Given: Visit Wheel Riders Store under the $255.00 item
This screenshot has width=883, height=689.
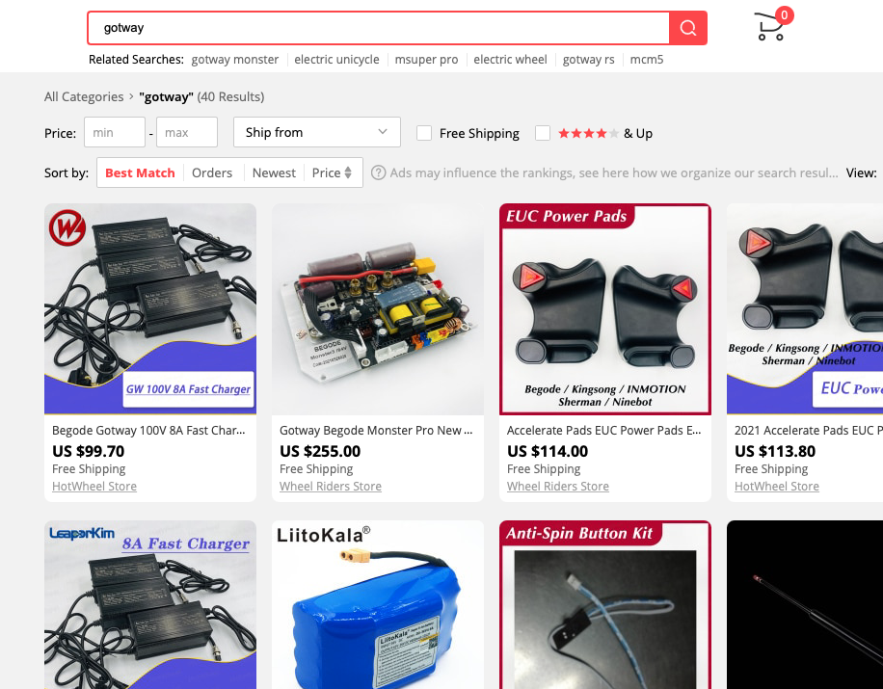Looking at the screenshot, I should (x=331, y=487).
